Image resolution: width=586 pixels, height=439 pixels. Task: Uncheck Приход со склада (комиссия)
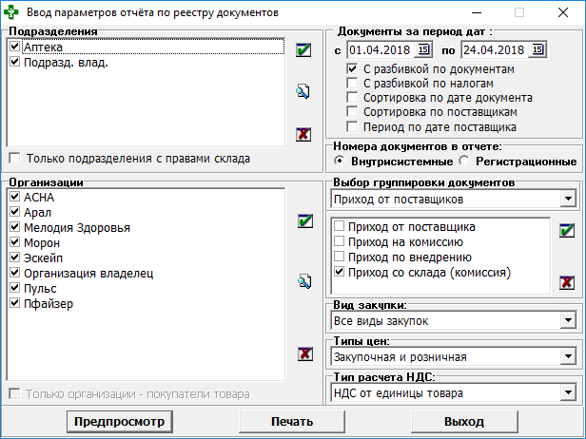pos(339,272)
